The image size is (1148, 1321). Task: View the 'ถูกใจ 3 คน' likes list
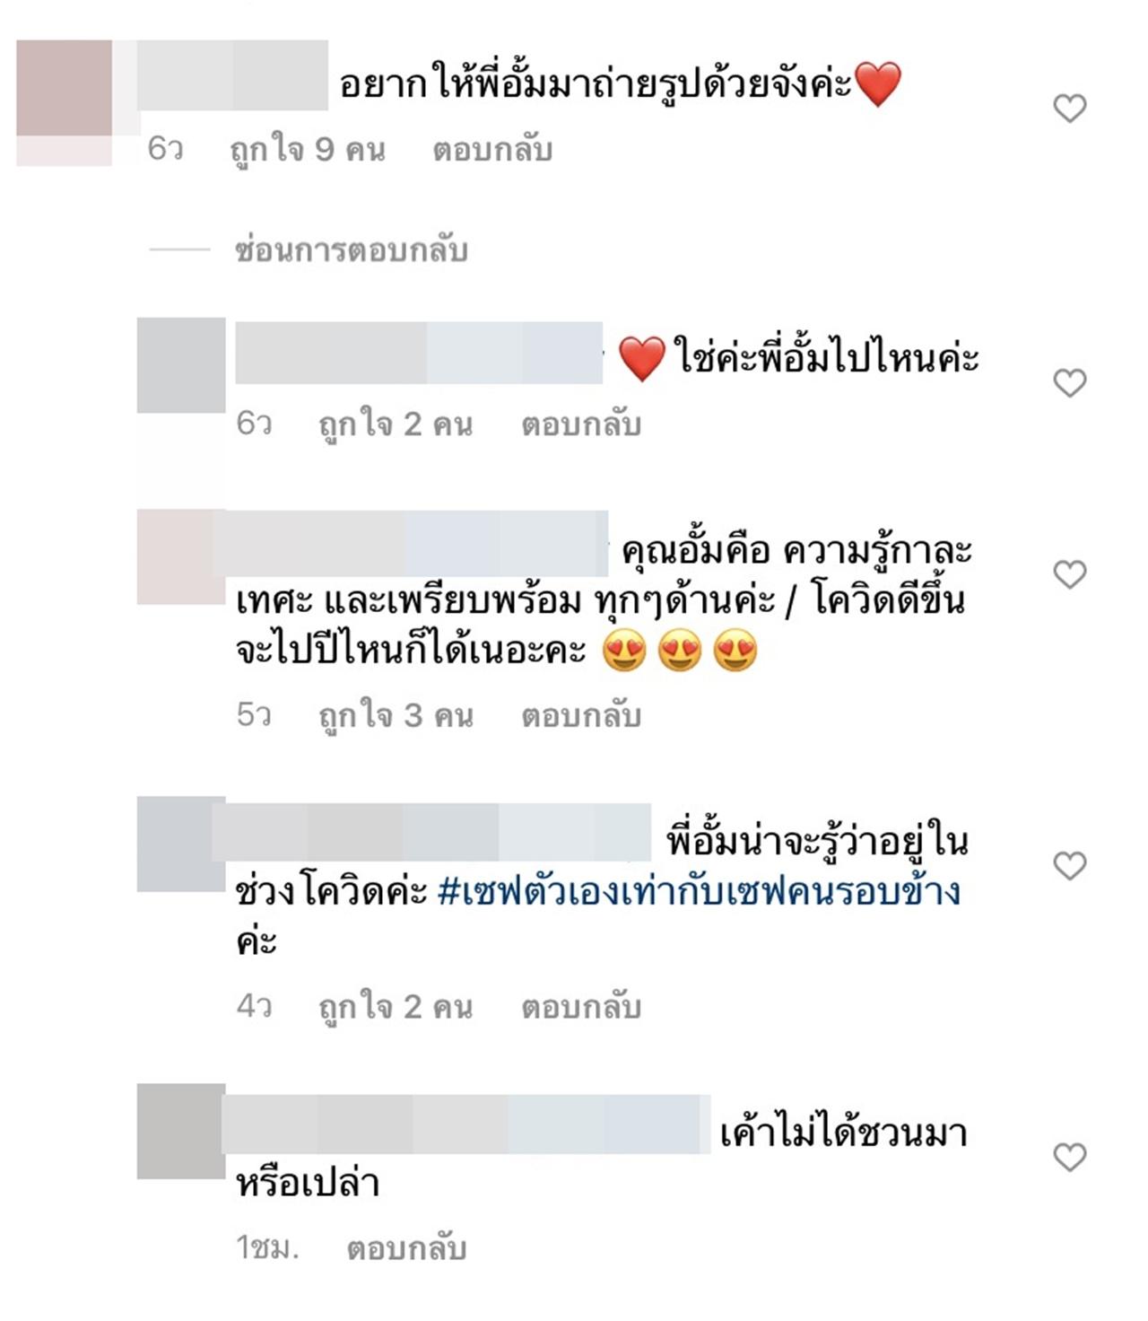(396, 715)
